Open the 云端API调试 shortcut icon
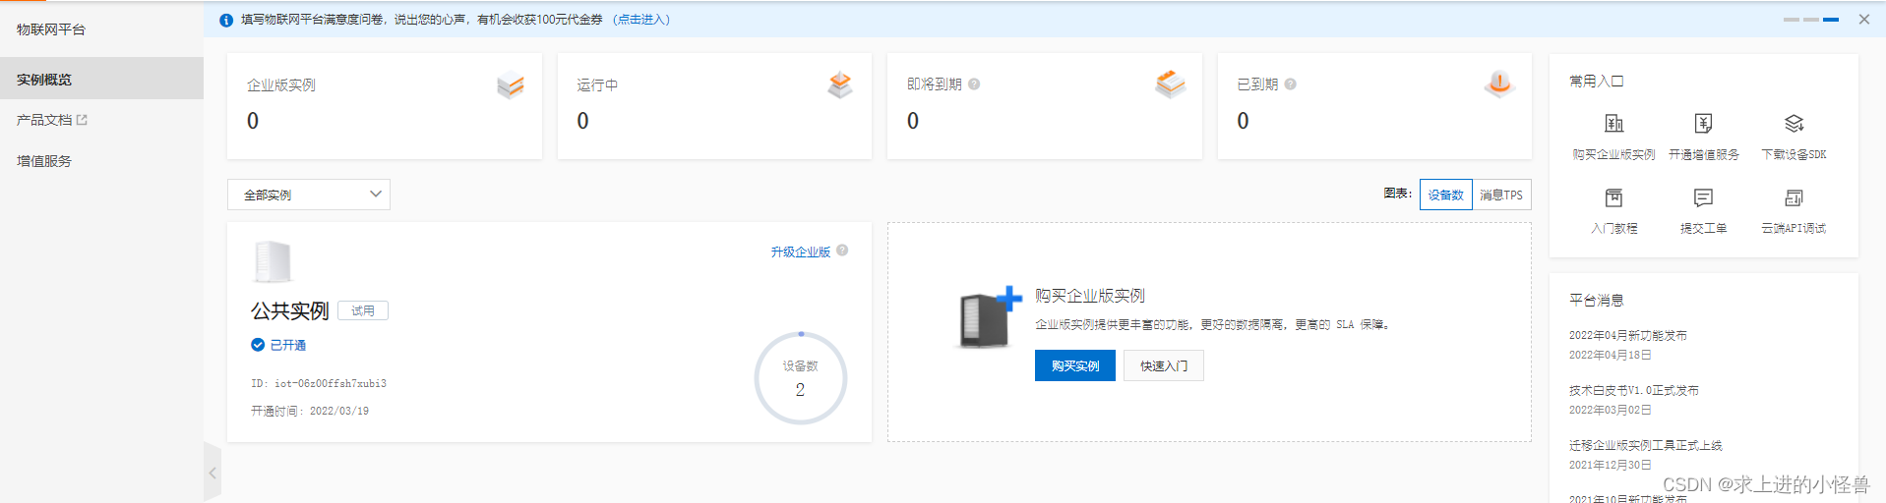This screenshot has height=503, width=1886. pyautogui.click(x=1794, y=198)
